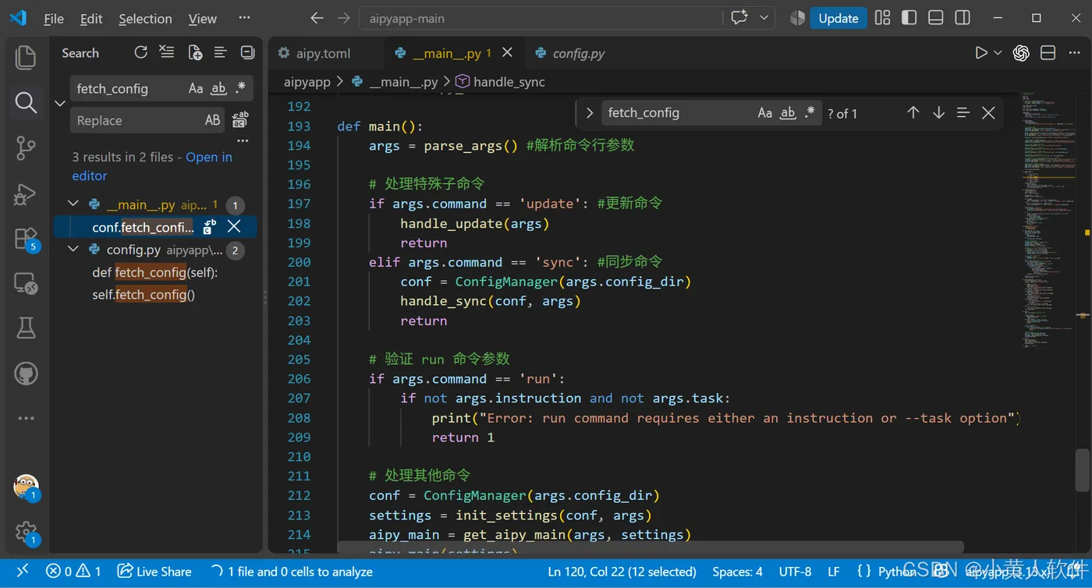Go to the previous match in find widget
This screenshot has width=1092, height=588.
913,113
